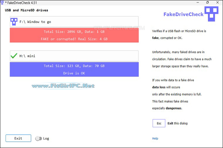Open the Help link
223x148 pixels.
tap(155, 138)
